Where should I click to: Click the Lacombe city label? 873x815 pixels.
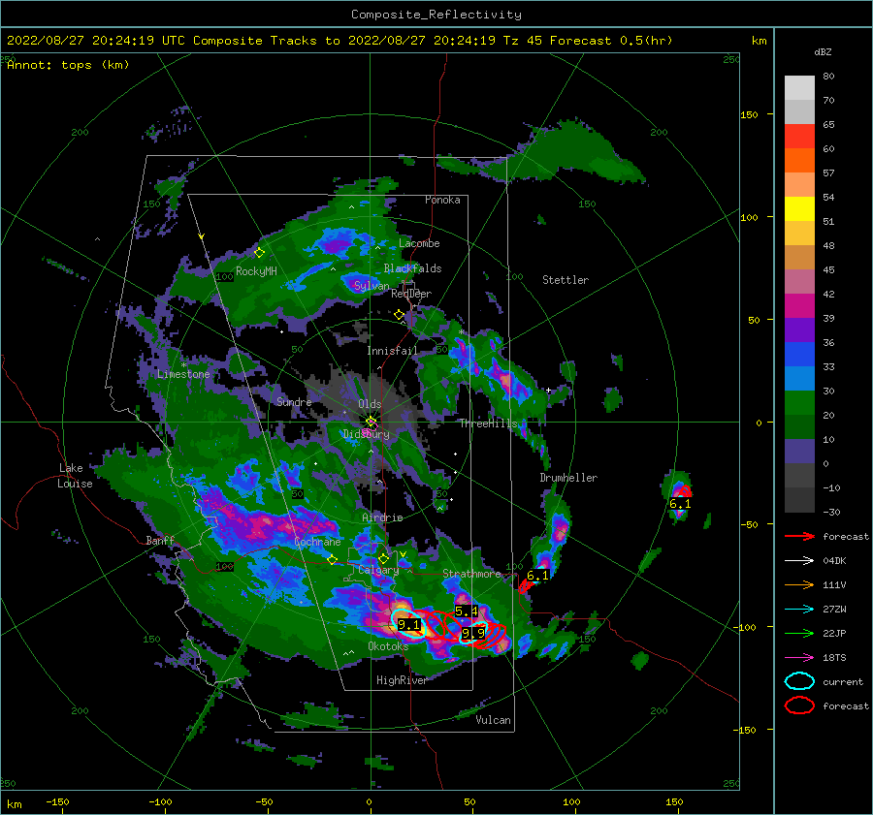click(419, 243)
